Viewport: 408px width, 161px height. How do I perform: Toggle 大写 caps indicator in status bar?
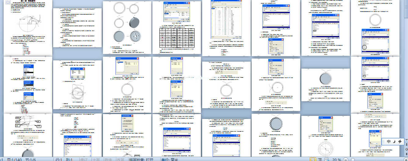click(x=96, y=159)
